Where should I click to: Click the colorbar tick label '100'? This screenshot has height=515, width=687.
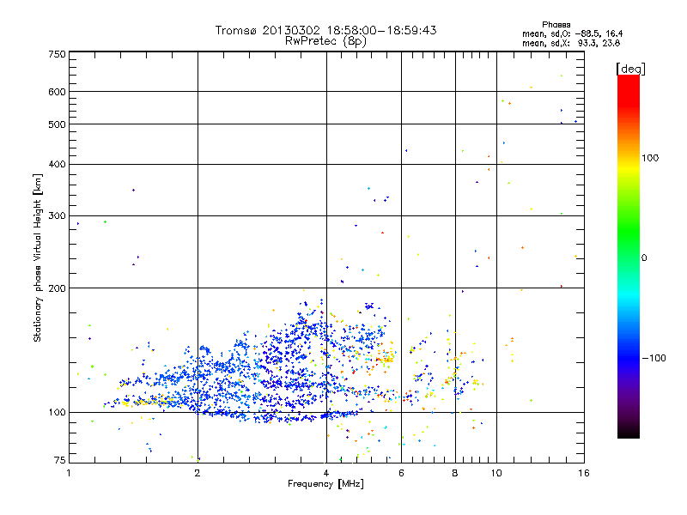pos(650,158)
